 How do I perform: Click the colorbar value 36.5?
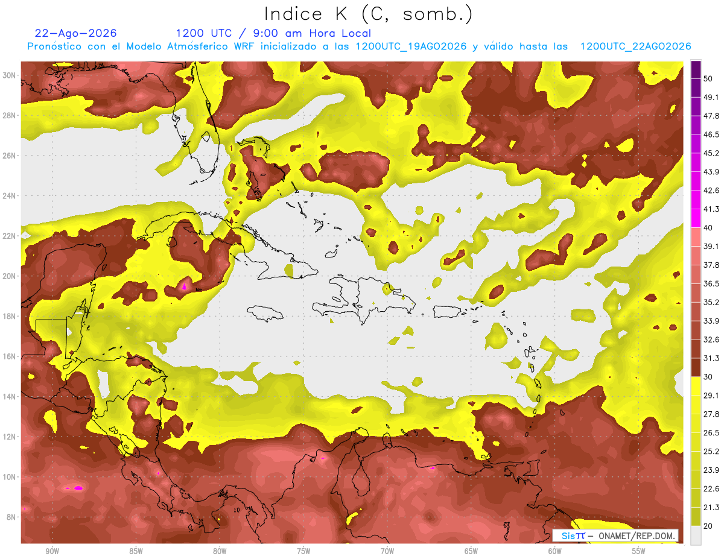(x=711, y=283)
